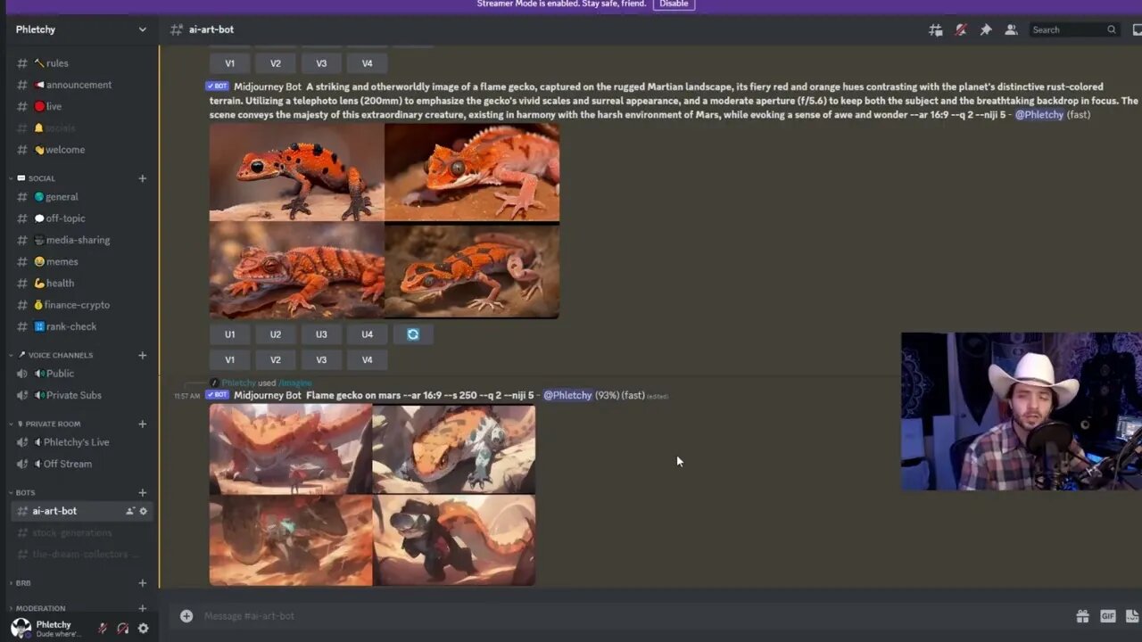1142x642 pixels.
Task: Click the plus icon beside the SOCIAL category
Action: (x=142, y=178)
